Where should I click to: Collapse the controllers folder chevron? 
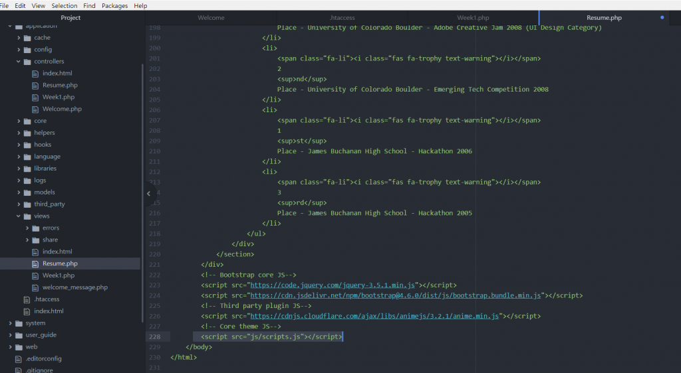tap(19, 62)
